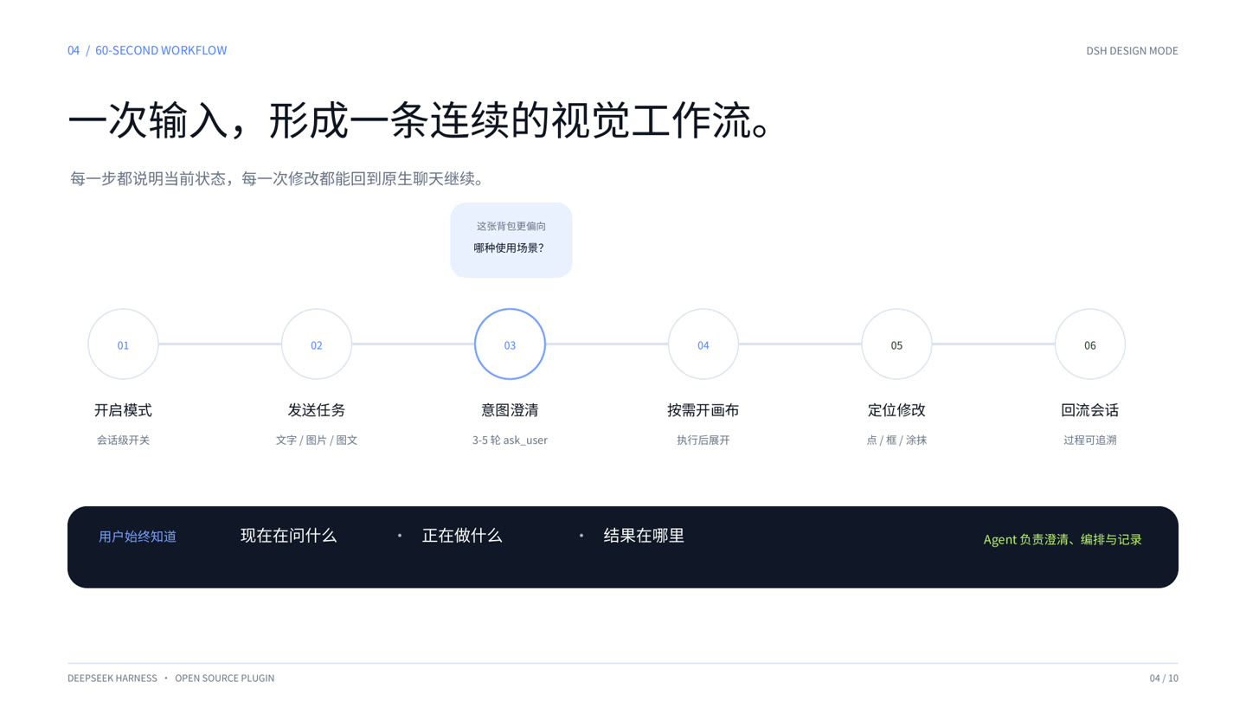The width and height of the screenshot is (1246, 701).
Task: Click step circle 04
Action: [x=703, y=344]
